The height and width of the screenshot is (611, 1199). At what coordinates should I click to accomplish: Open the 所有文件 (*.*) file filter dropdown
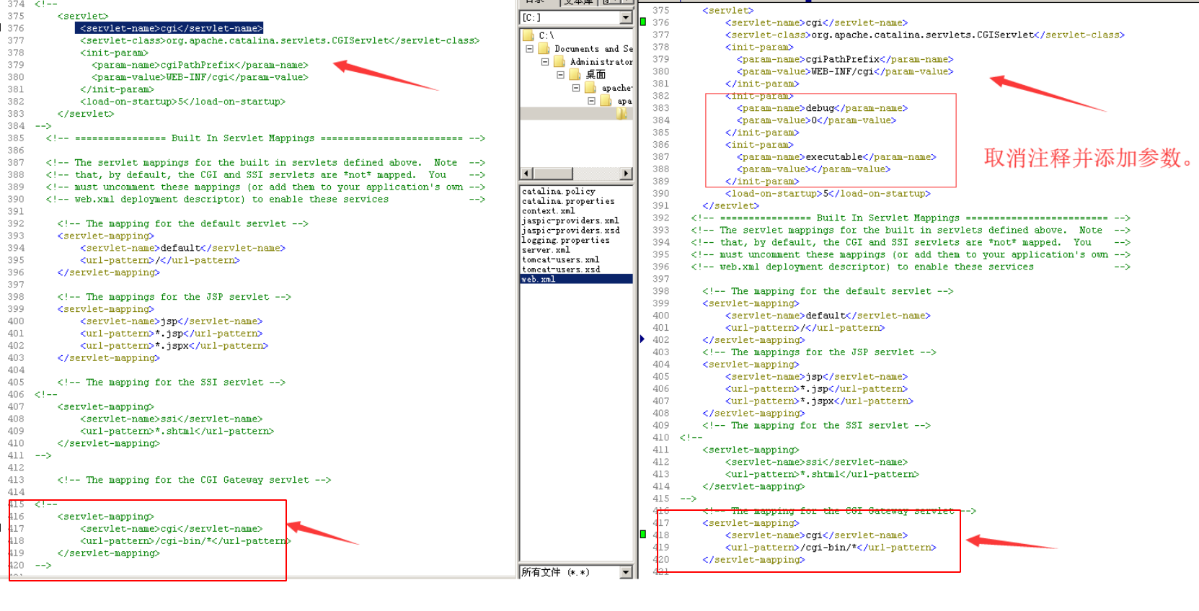click(625, 572)
